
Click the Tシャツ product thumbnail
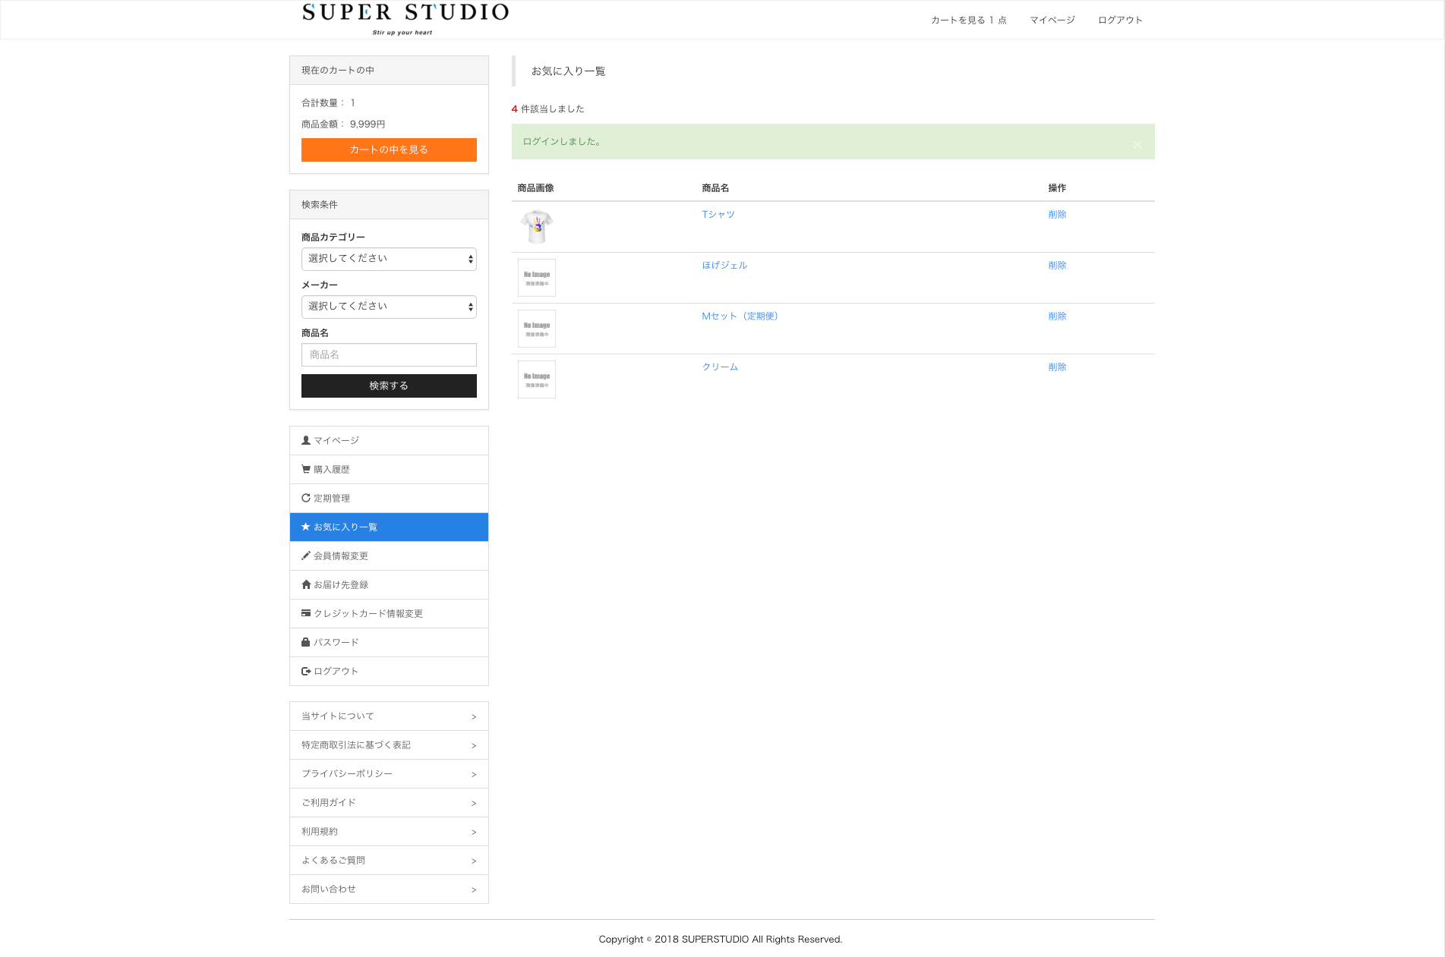point(537,227)
